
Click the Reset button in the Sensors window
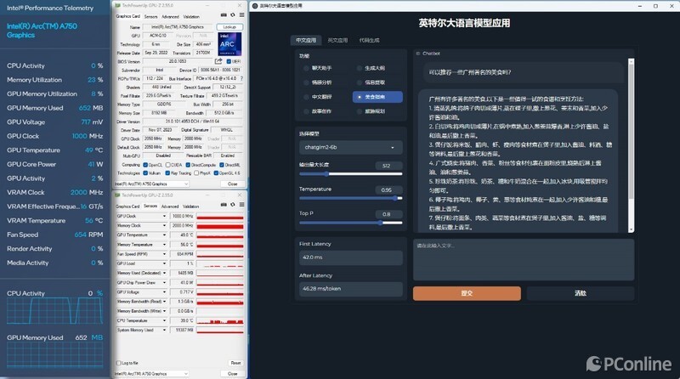click(235, 363)
